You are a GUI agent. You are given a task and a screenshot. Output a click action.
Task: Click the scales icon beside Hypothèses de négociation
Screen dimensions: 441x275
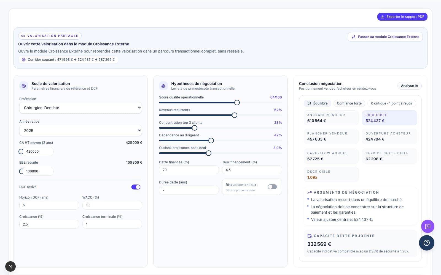click(163, 86)
